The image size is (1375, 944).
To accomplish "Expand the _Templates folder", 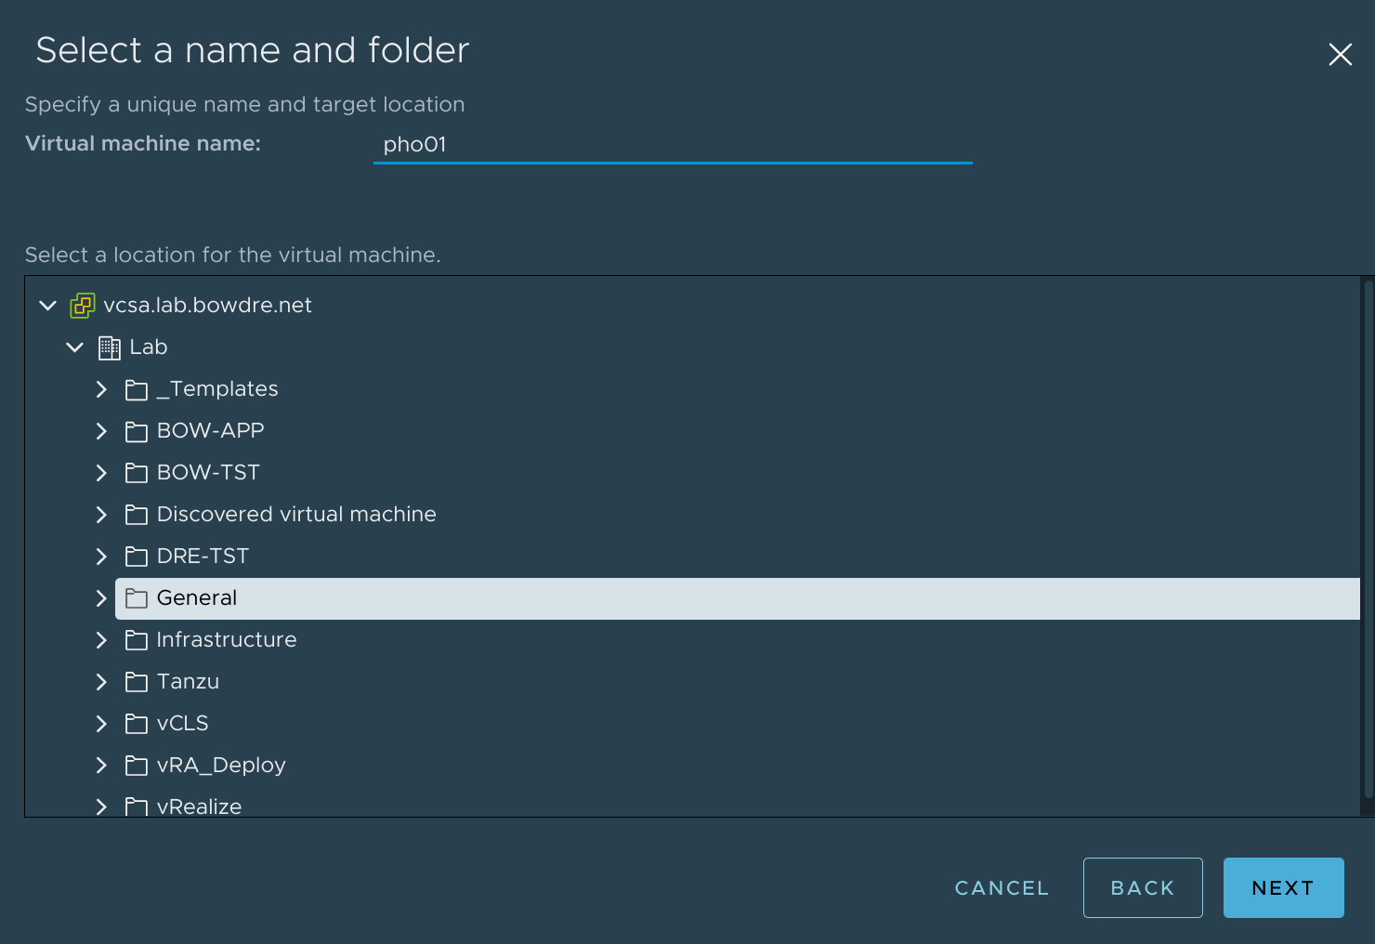I will point(101,389).
